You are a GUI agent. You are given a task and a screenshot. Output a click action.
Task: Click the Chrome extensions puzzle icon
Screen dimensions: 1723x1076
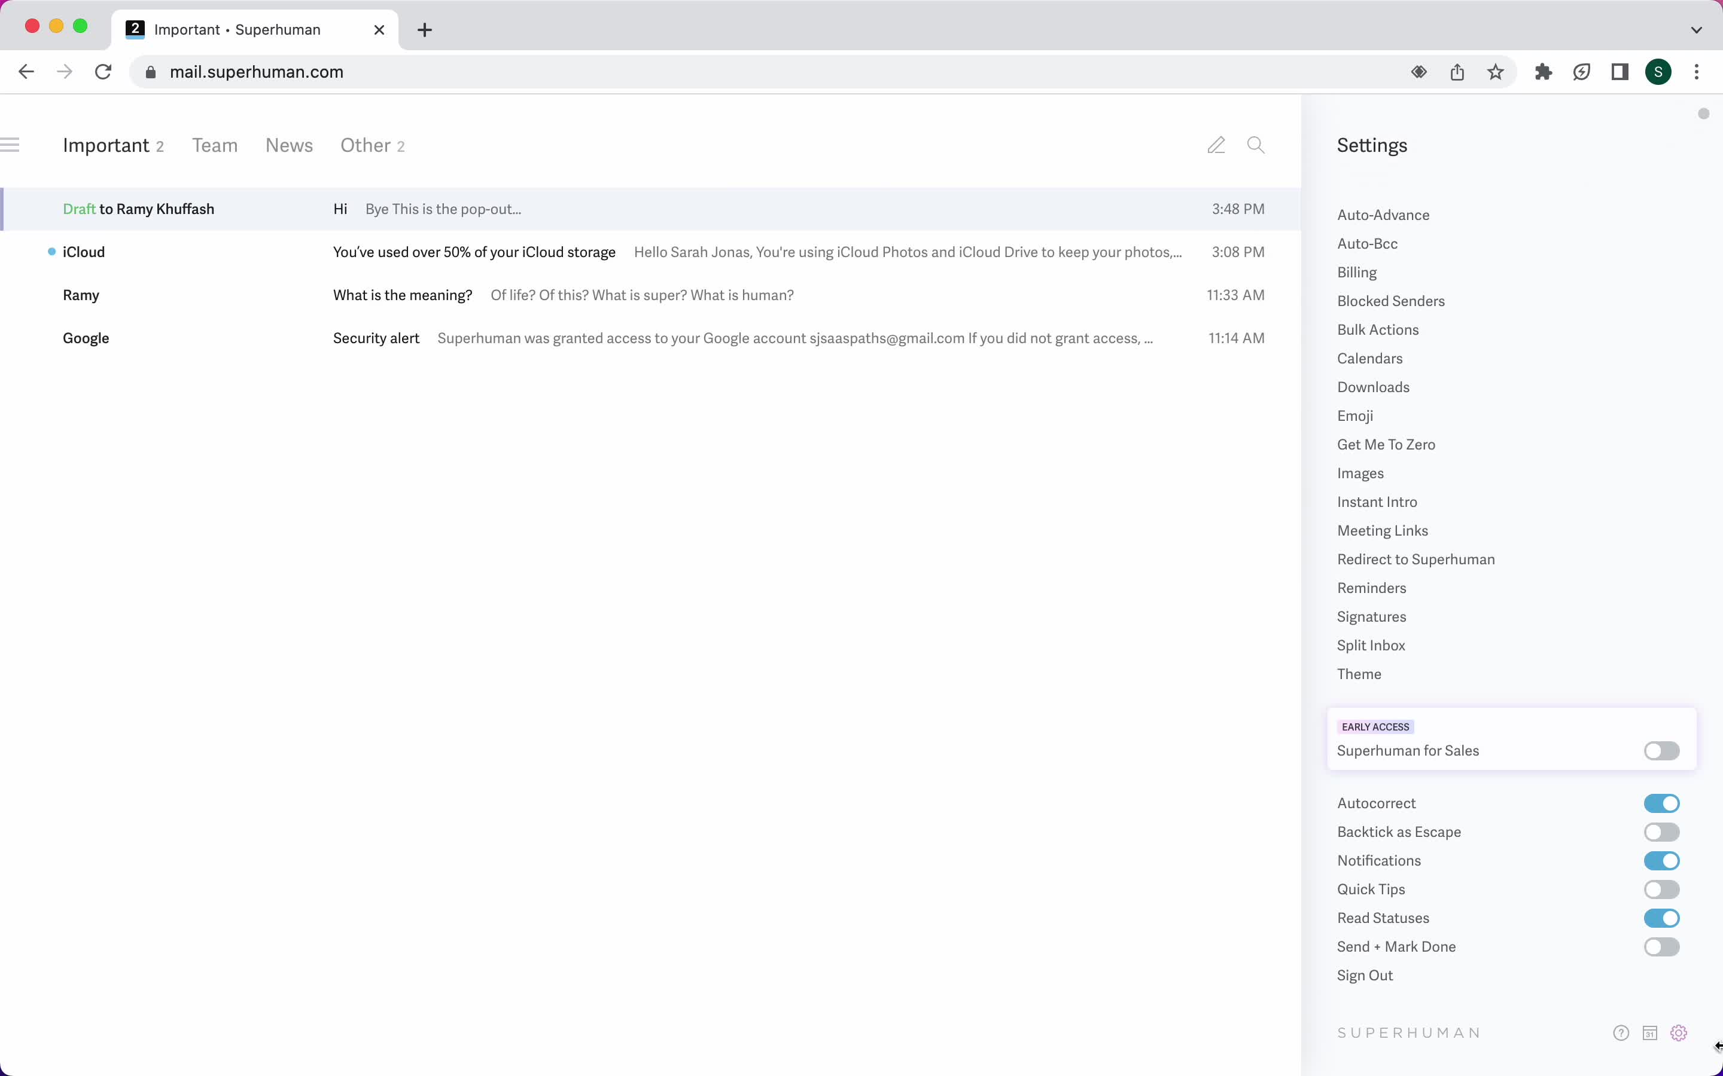(1542, 71)
